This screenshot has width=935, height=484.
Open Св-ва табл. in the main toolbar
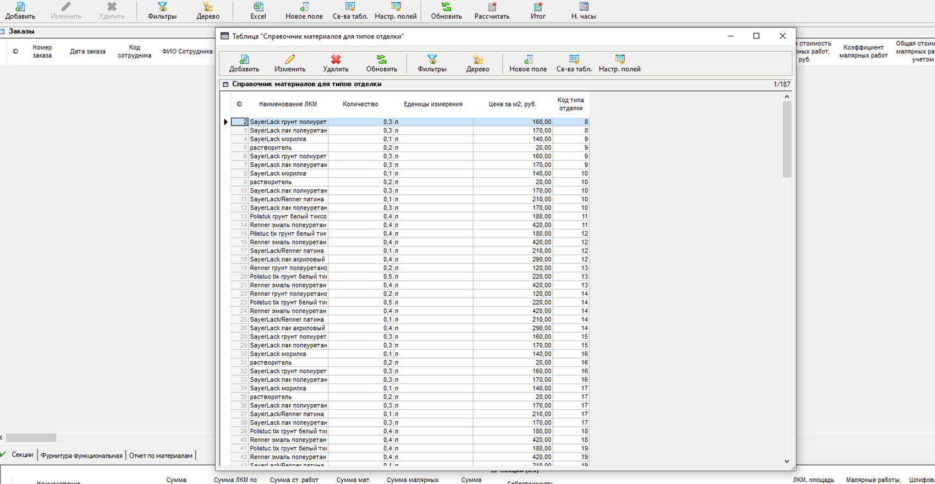[x=350, y=11]
